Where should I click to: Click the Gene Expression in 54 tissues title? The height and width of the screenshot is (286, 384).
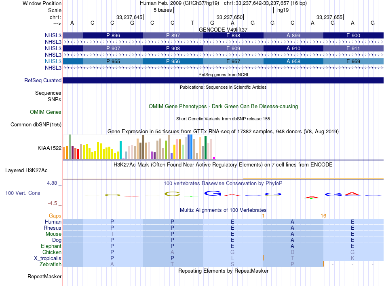coord(223,132)
